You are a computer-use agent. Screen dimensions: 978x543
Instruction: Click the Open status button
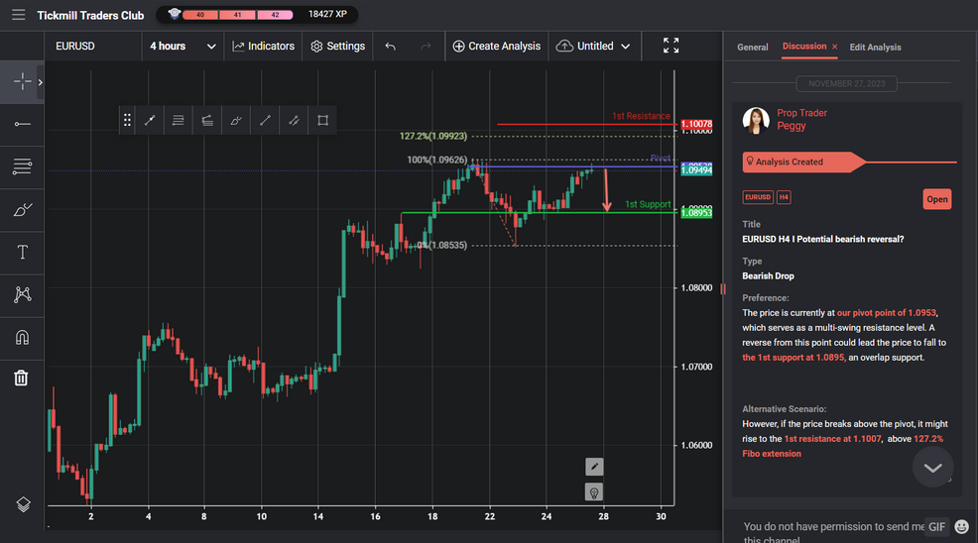(x=936, y=199)
